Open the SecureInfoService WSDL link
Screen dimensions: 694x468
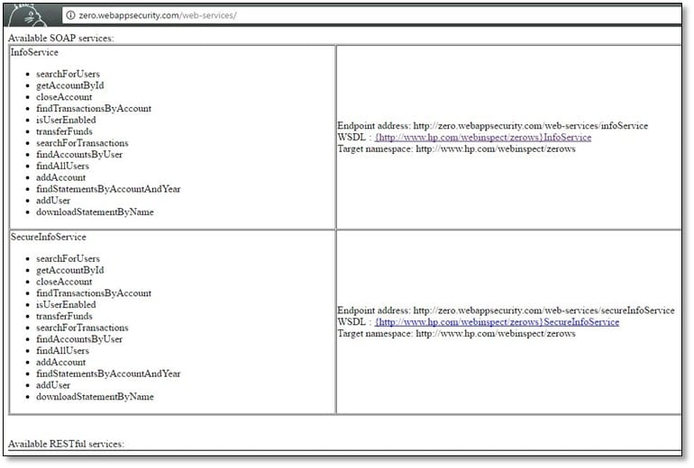[x=497, y=322]
